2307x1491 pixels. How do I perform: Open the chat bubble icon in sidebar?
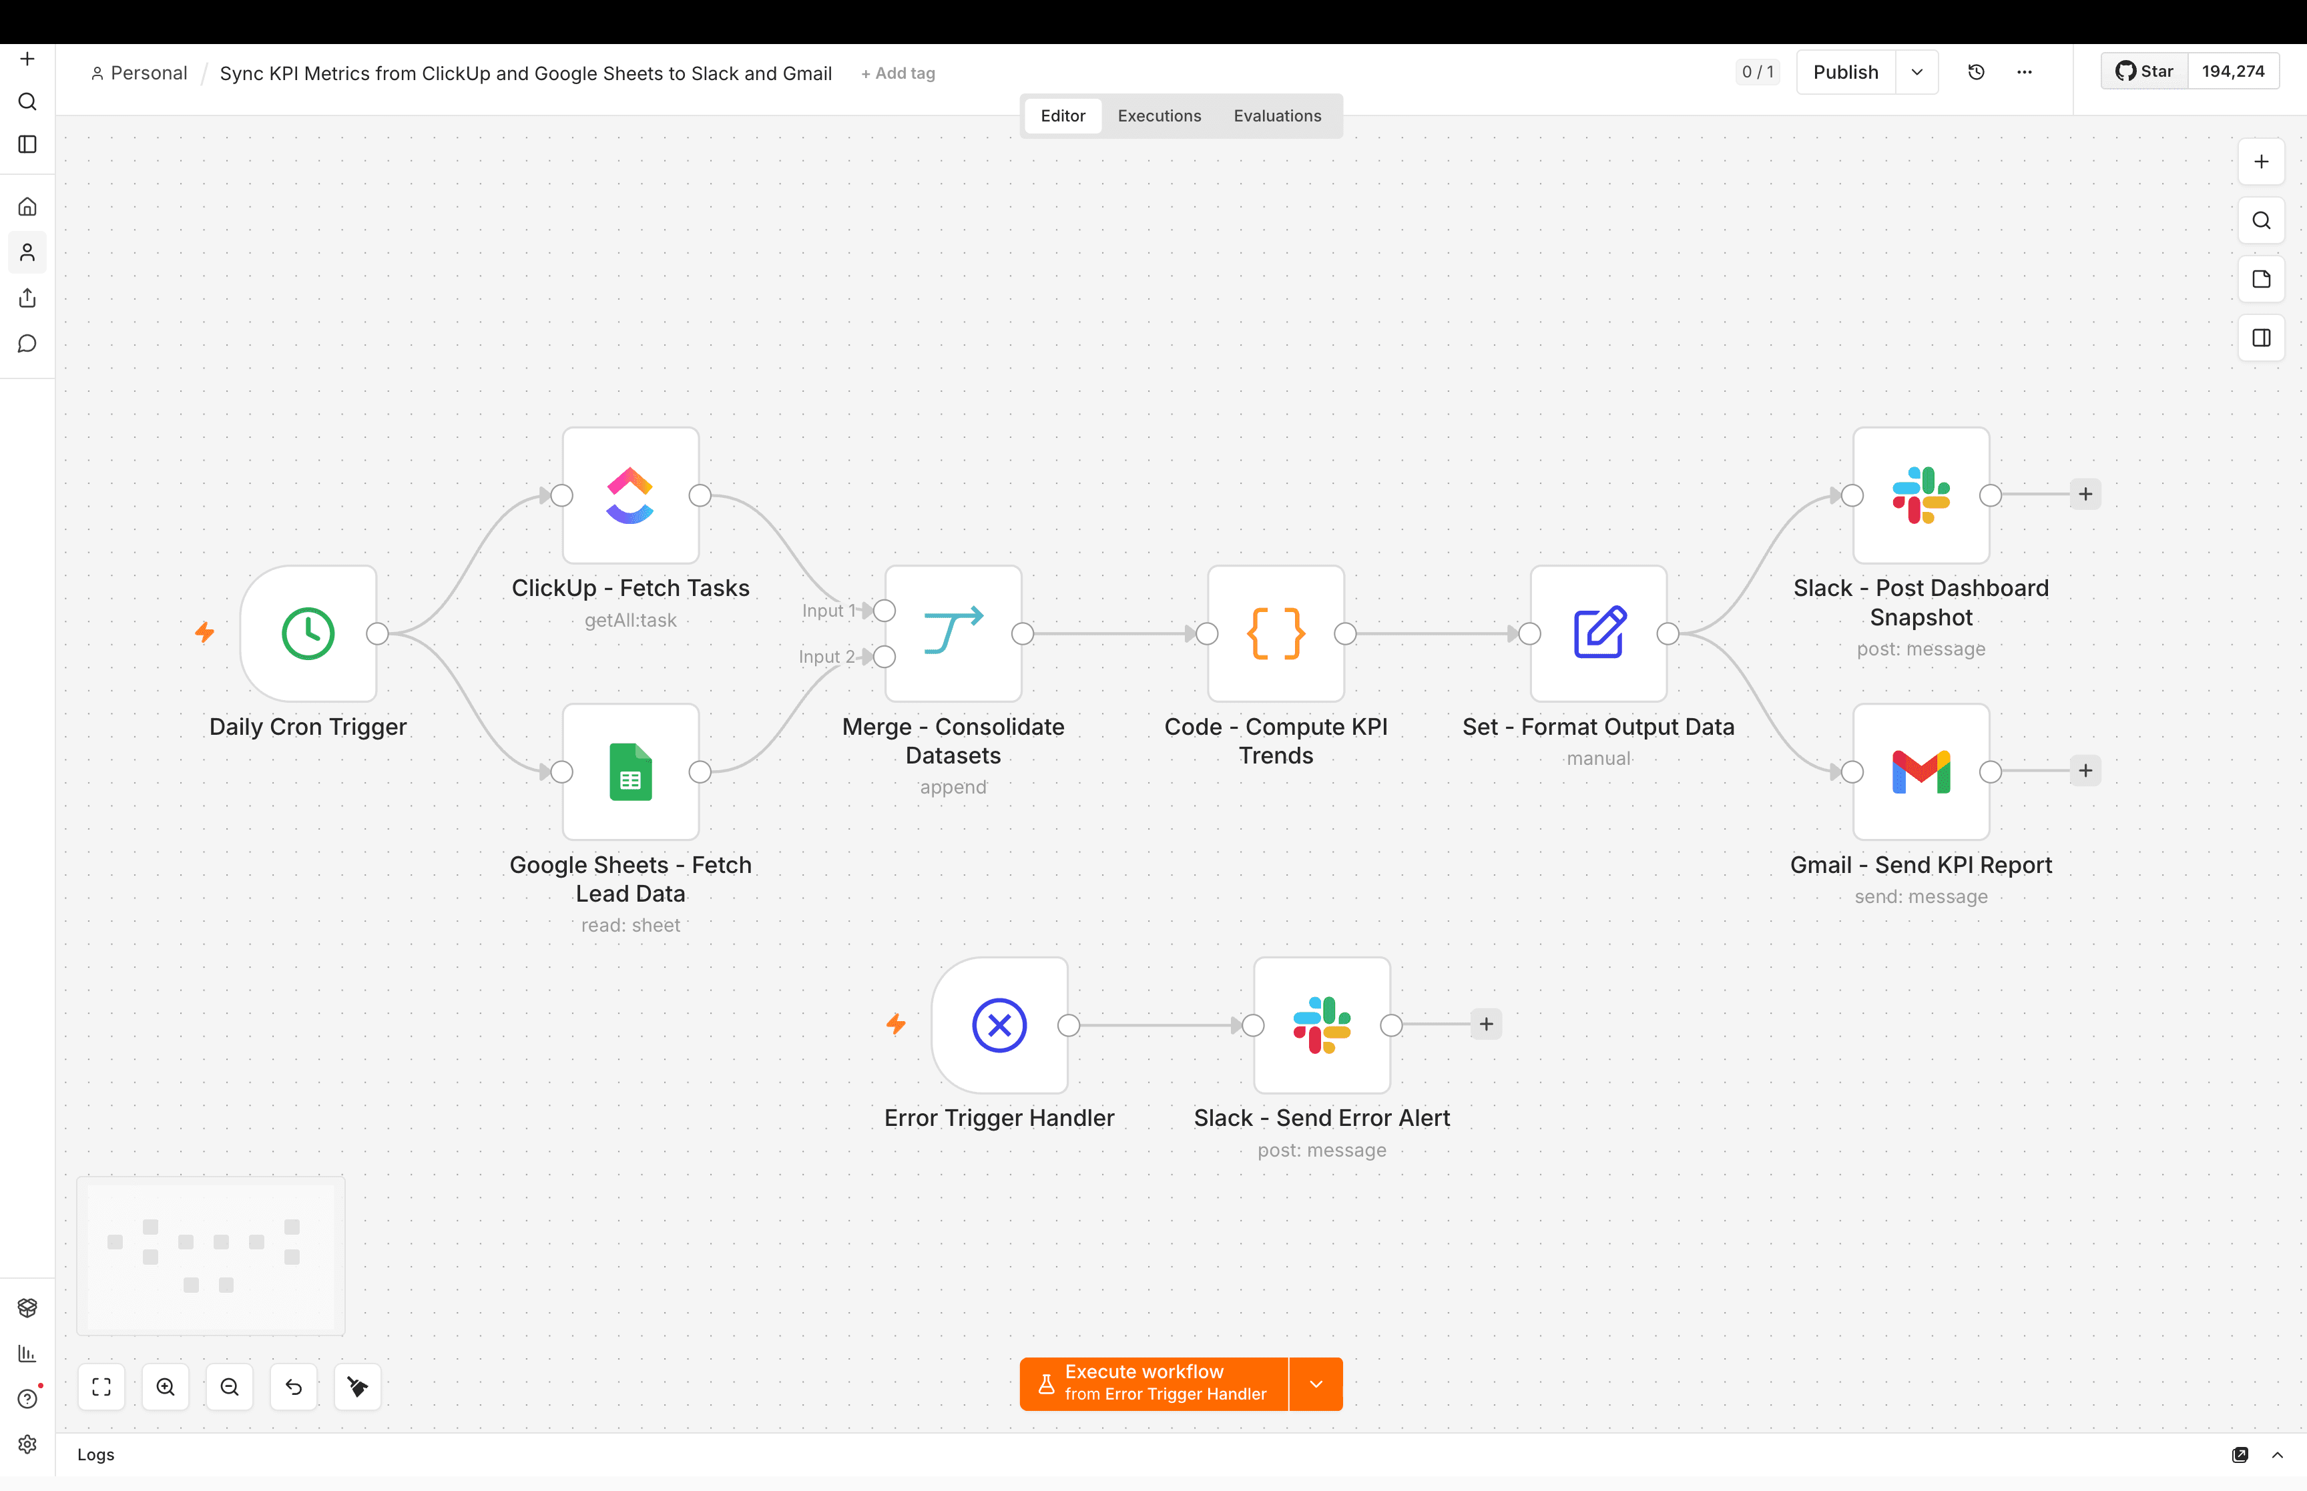click(x=27, y=344)
